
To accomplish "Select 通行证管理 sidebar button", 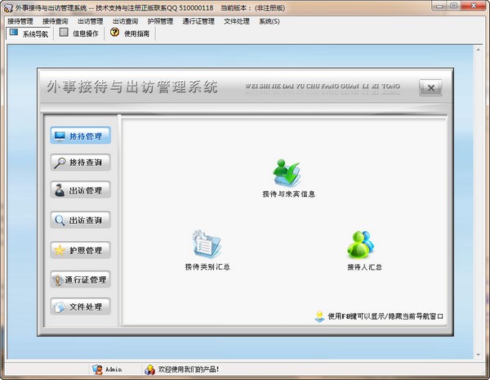I will click(81, 279).
